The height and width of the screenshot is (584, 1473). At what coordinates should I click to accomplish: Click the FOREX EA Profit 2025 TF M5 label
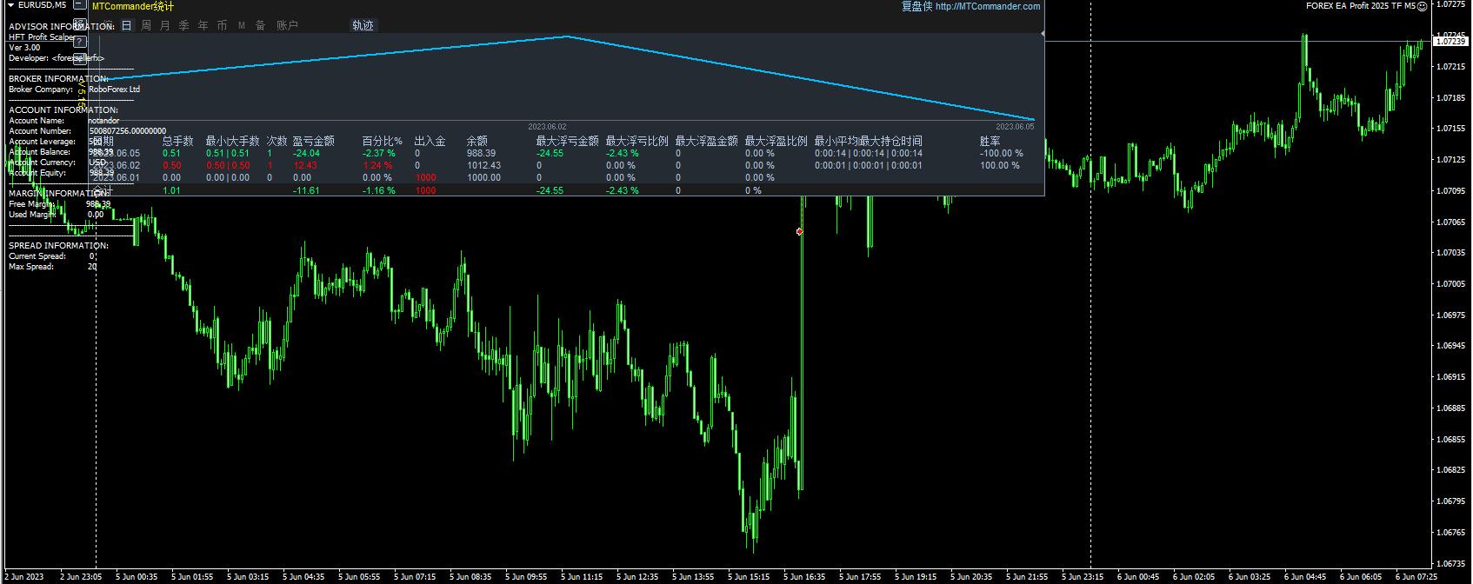[x=1360, y=6]
